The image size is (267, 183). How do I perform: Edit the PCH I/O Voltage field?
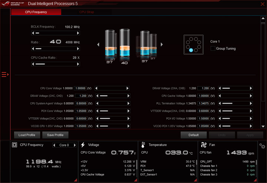tap(204, 119)
